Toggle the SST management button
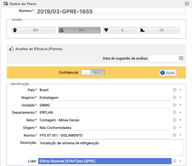This screenshot has width=192, height=166. (33, 30)
